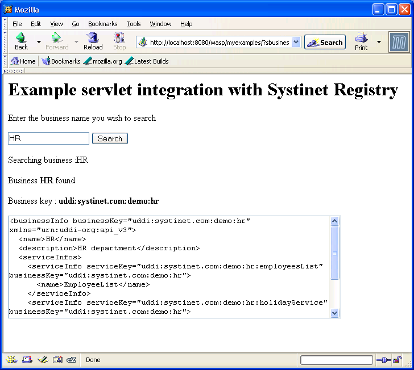Open the Go menu
The image size is (414, 370).
pos(76,24)
